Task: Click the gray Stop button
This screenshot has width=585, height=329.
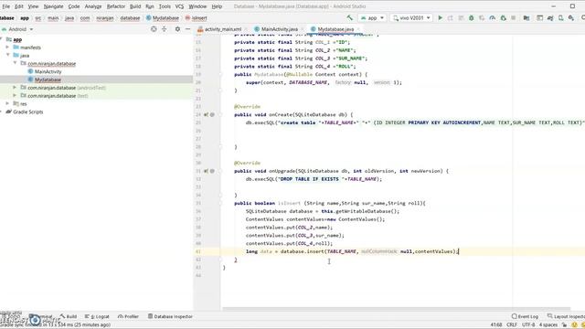Action: [514, 18]
